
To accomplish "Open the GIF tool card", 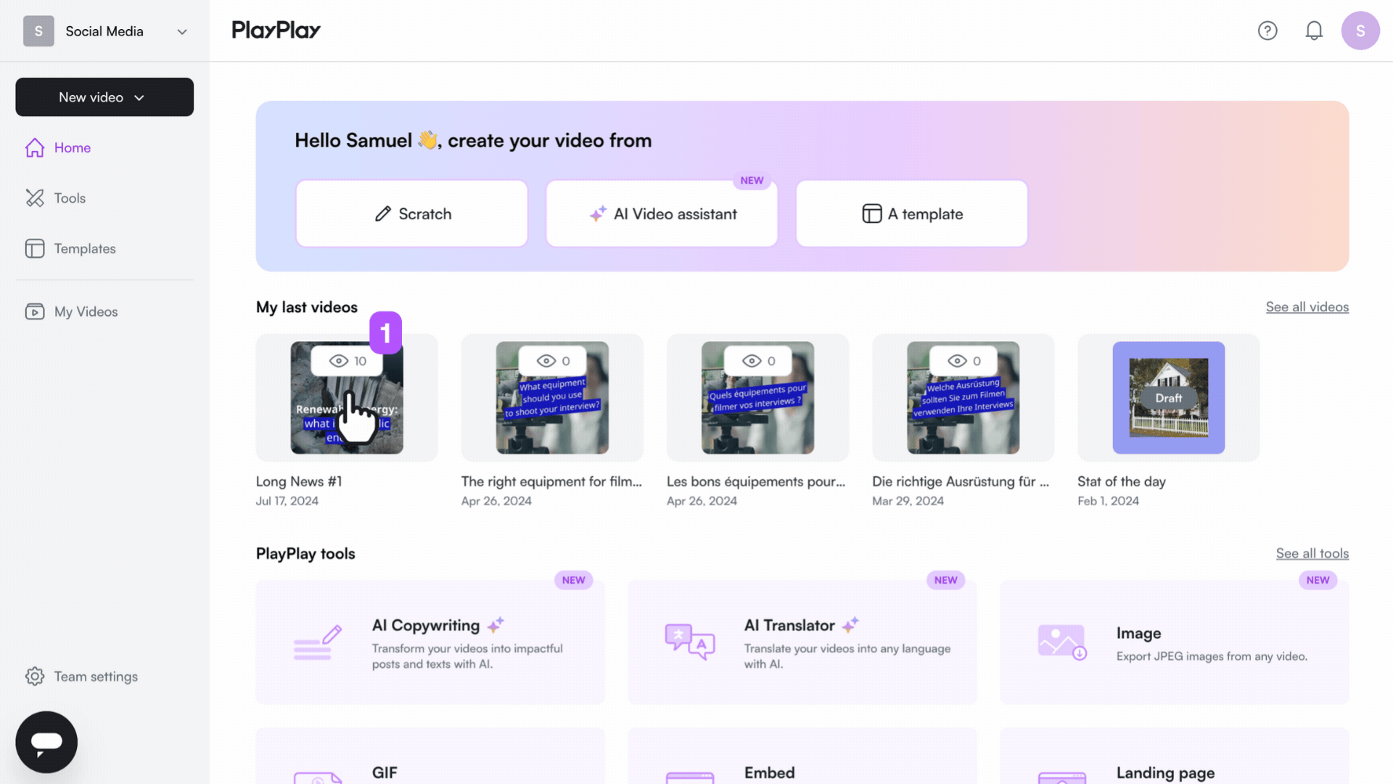I will point(430,756).
